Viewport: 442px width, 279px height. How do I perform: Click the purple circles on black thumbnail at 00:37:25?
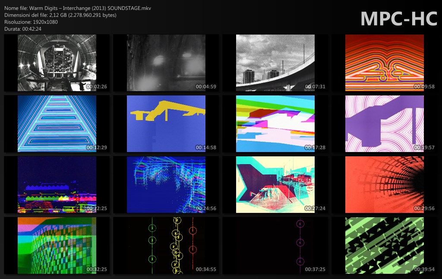275,245
